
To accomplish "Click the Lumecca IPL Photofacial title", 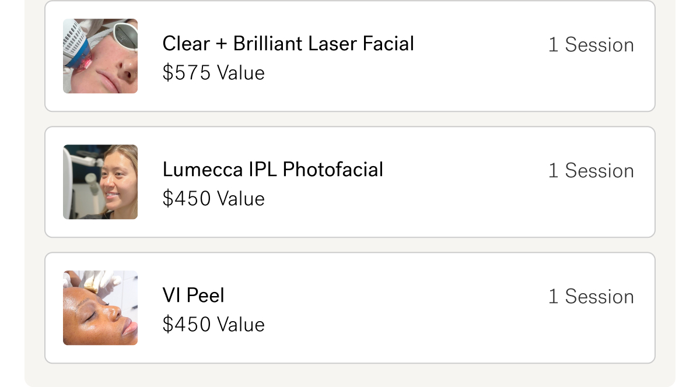I will coord(273,170).
